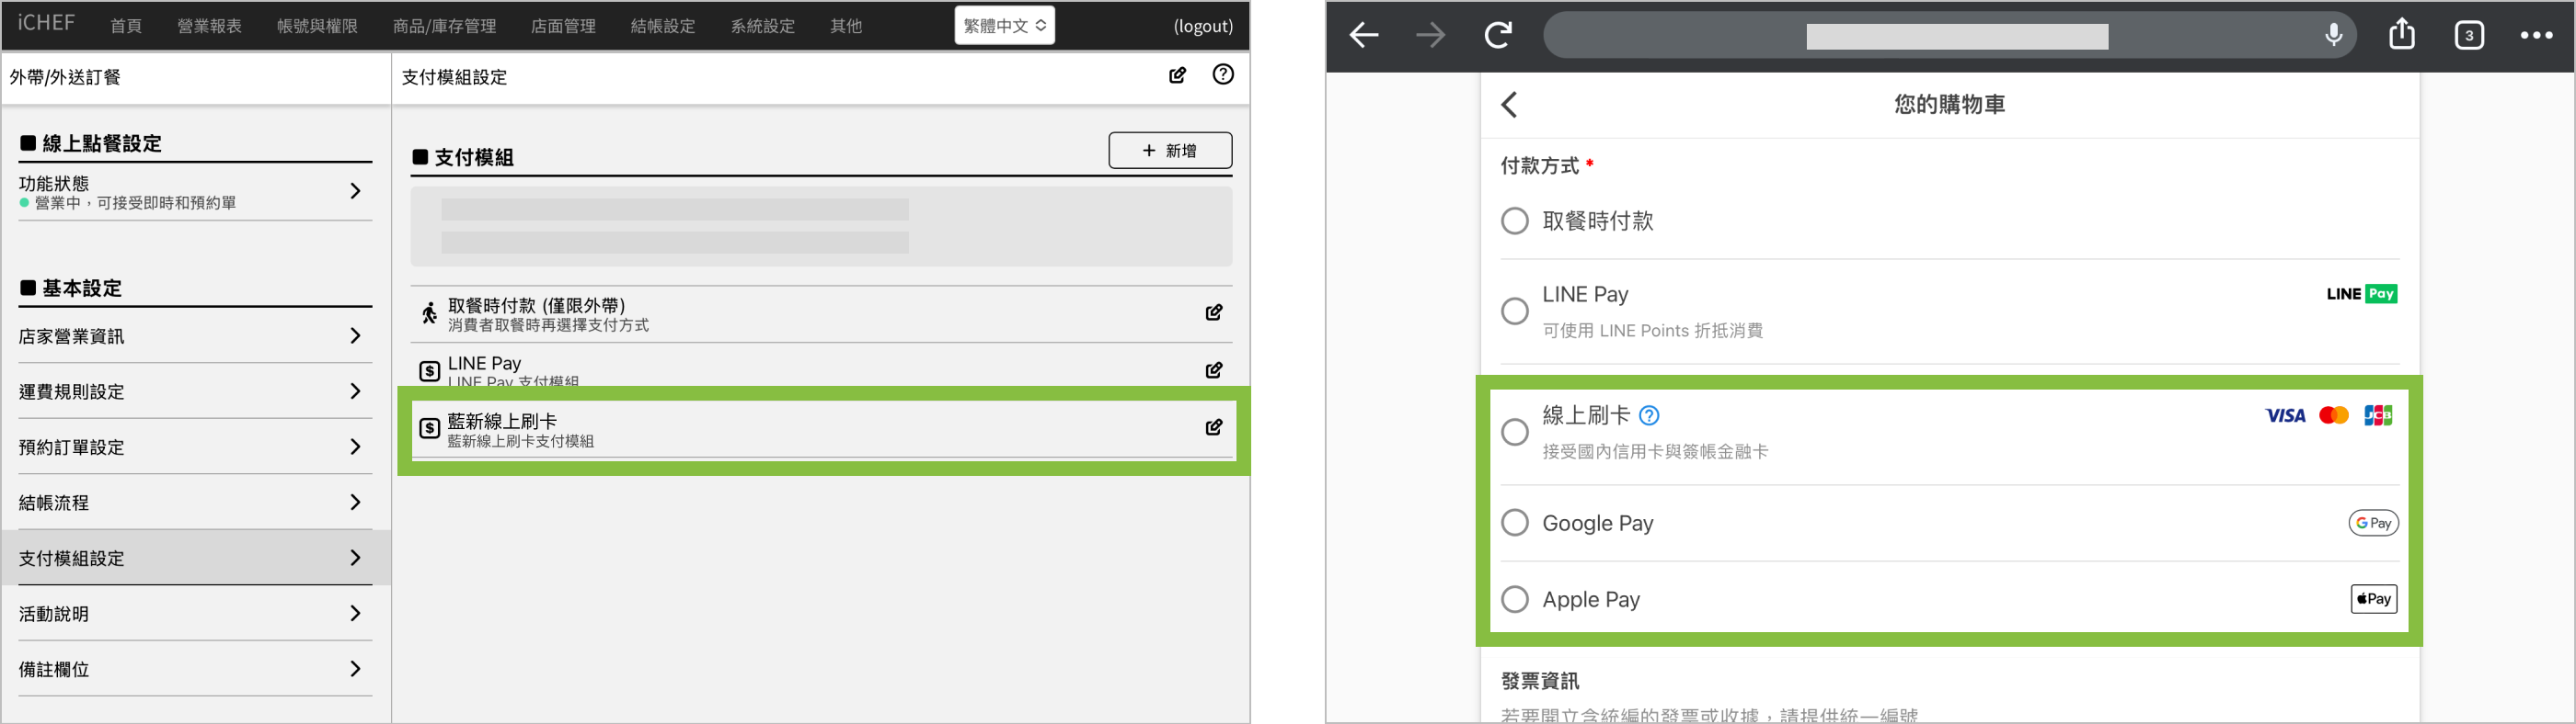This screenshot has height=724, width=2576.
Task: Click the logout link
Action: pos(1202,26)
